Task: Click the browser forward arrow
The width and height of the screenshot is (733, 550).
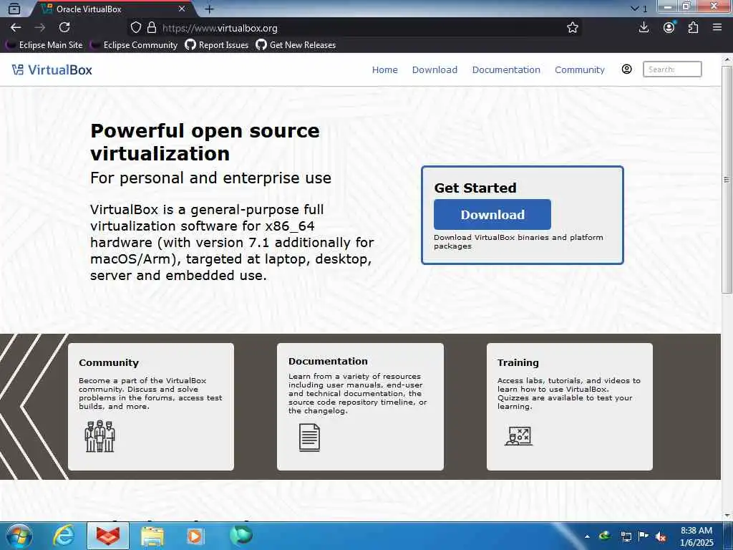Action: pyautogui.click(x=40, y=28)
